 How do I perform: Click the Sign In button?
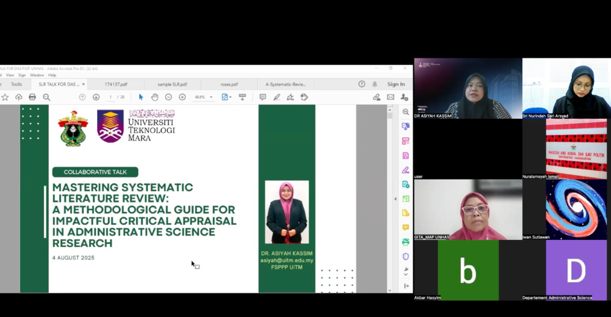coord(396,84)
